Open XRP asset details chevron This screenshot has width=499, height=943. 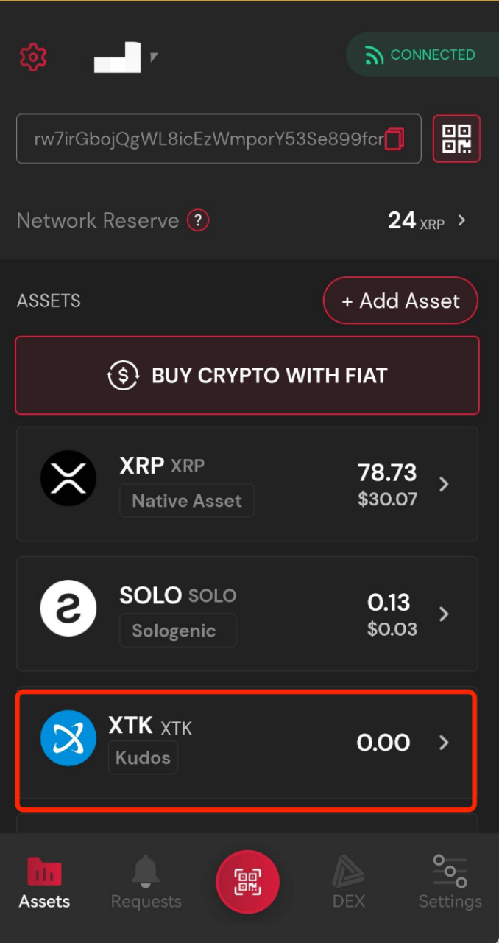tap(444, 484)
